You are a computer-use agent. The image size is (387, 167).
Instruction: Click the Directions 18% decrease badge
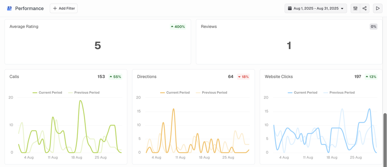click(x=243, y=77)
